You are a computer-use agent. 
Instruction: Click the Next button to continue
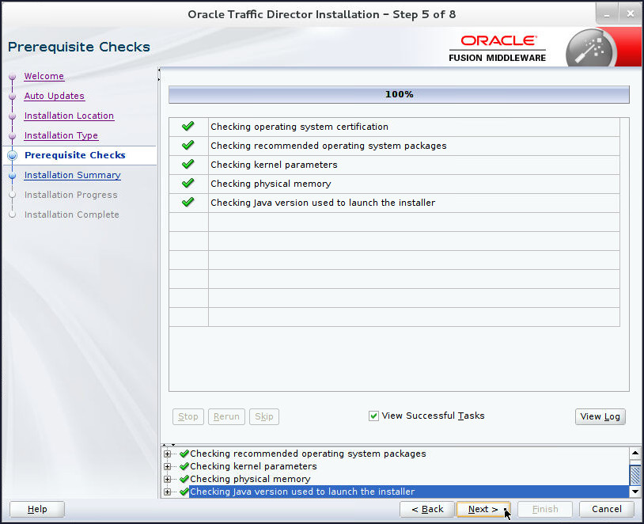[x=483, y=509]
